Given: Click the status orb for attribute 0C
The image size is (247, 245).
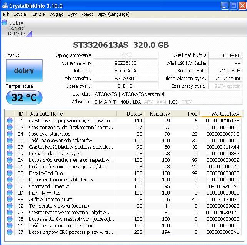Looking at the screenshot, I should [x=10, y=166].
